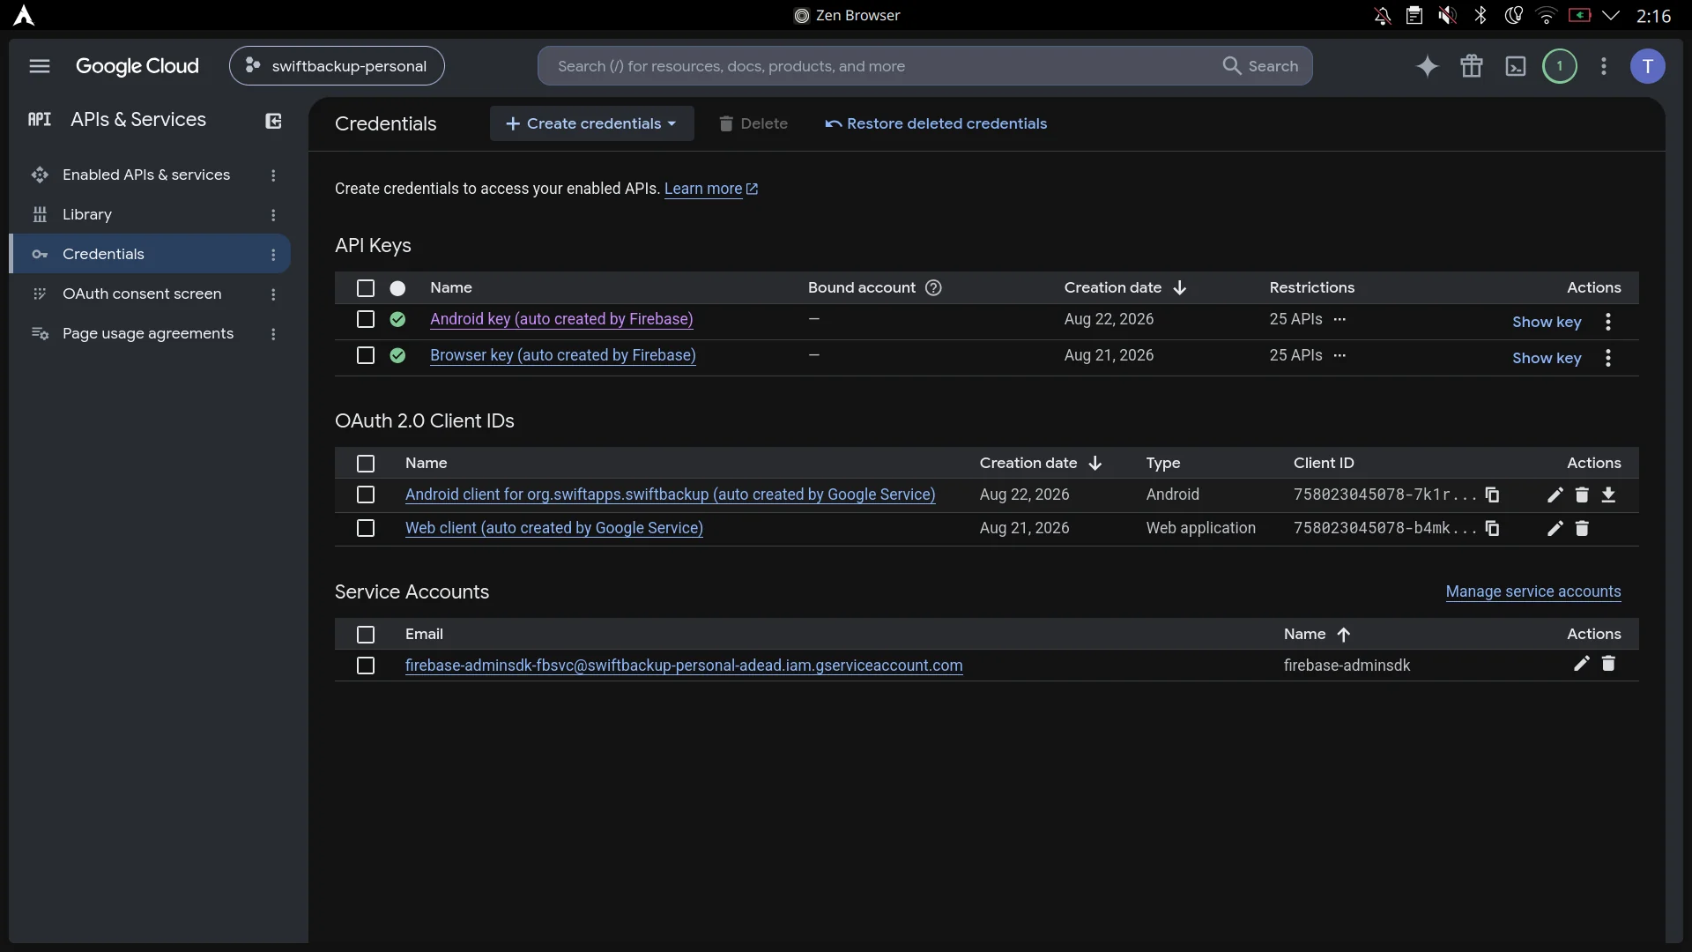
Task: Open the Learn more link
Action: [710, 189]
